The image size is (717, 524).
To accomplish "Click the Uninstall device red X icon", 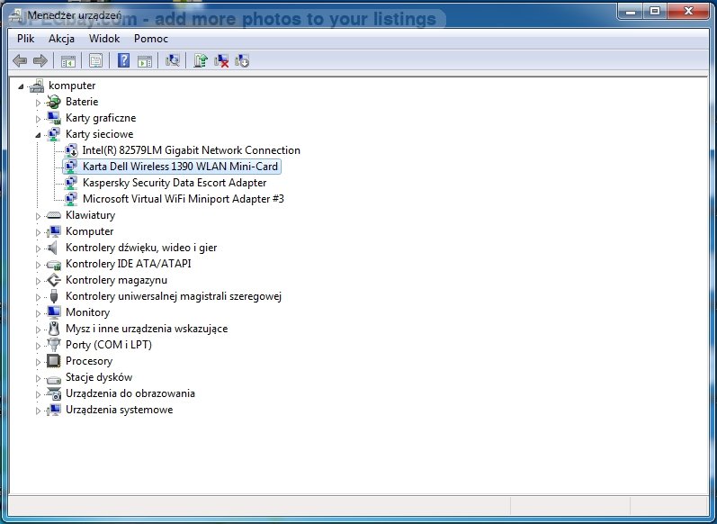I will (x=221, y=60).
